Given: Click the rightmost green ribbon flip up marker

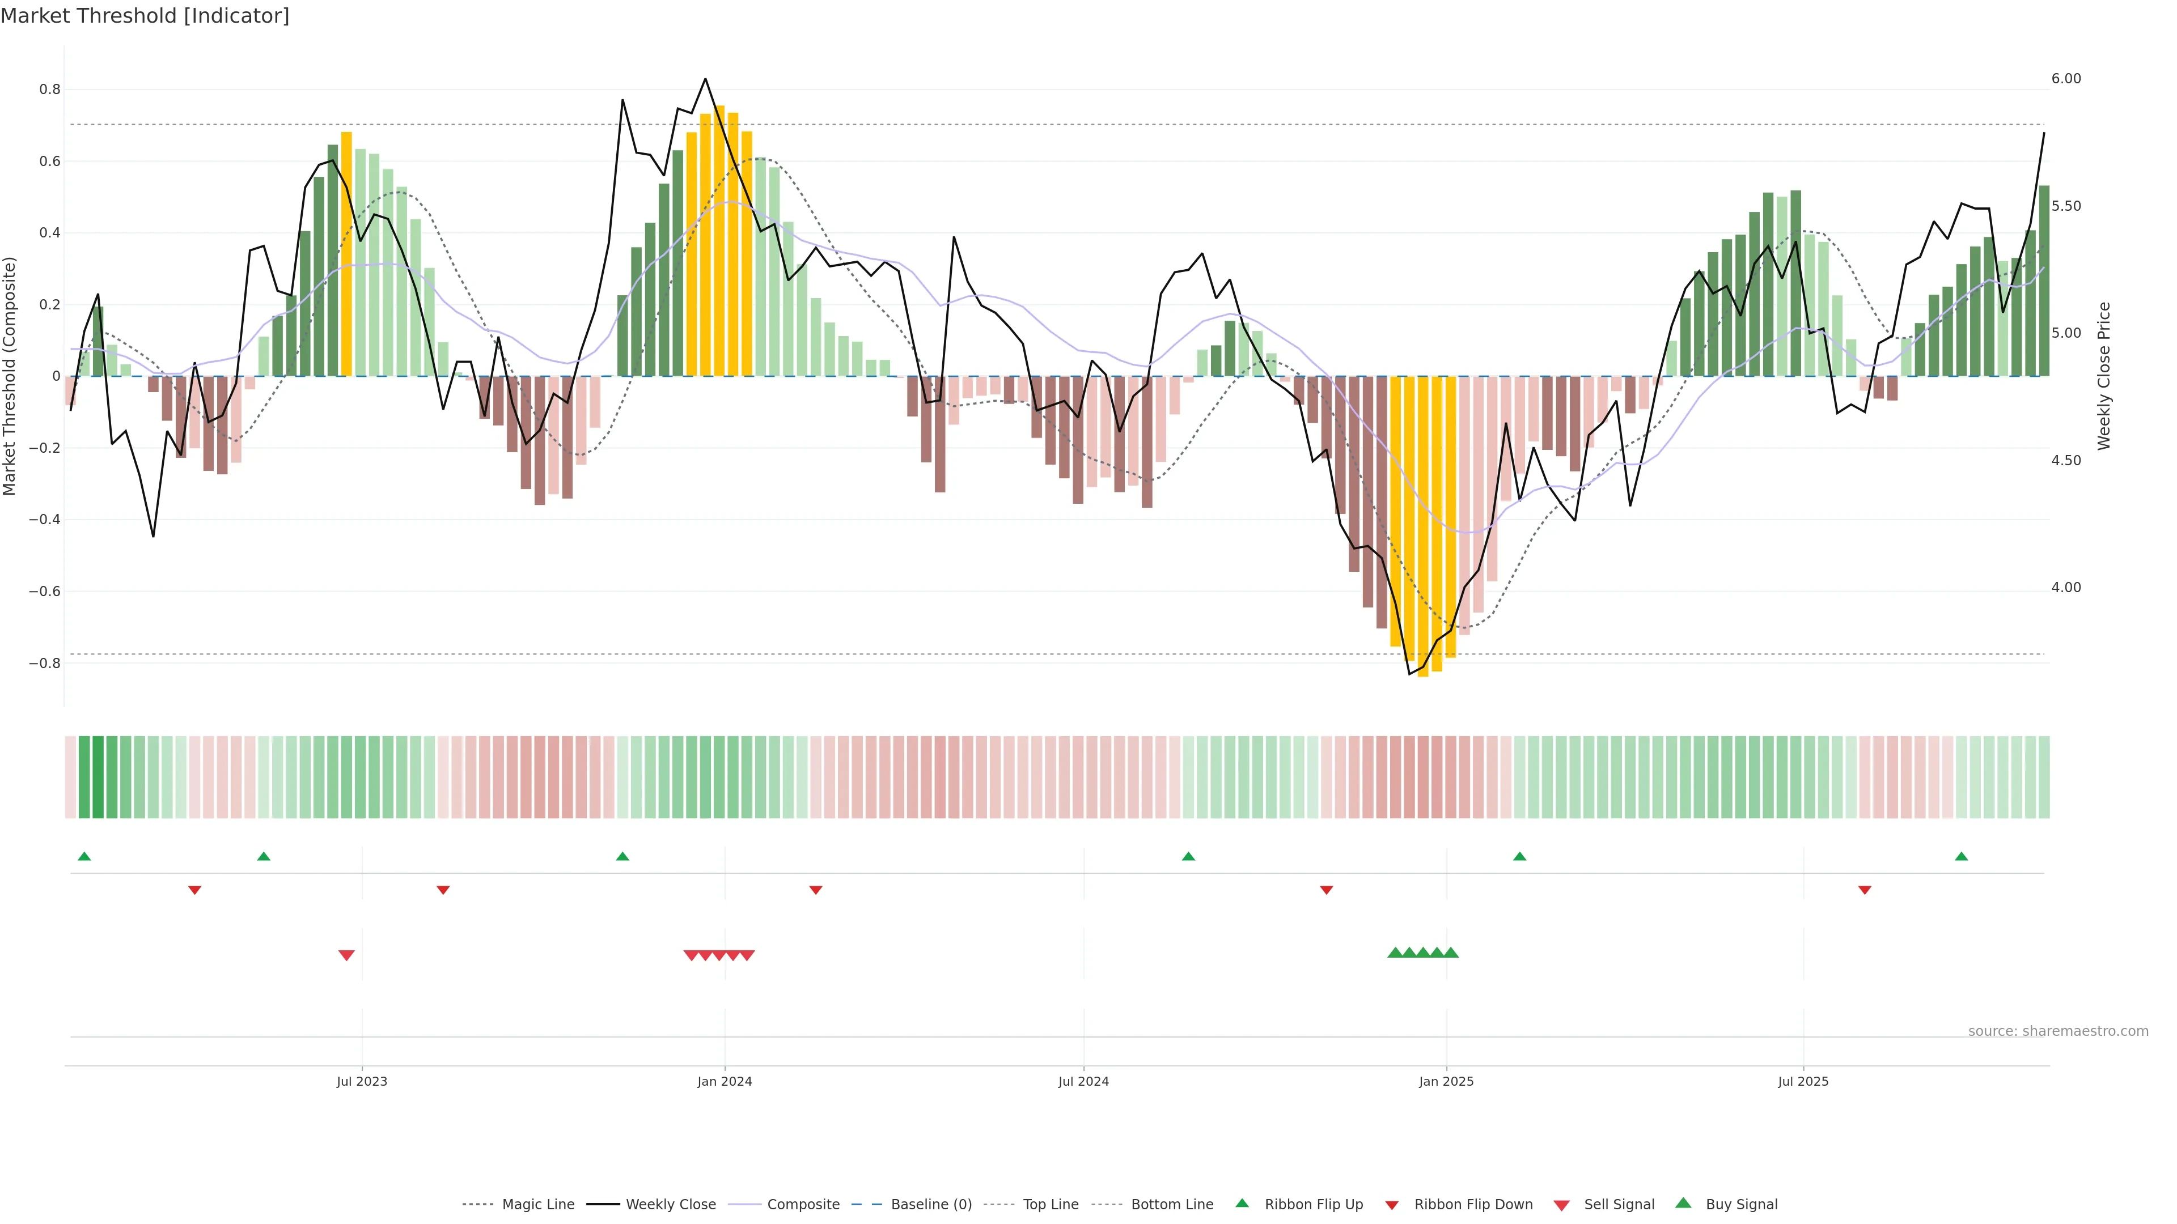Looking at the screenshot, I should click(1962, 857).
